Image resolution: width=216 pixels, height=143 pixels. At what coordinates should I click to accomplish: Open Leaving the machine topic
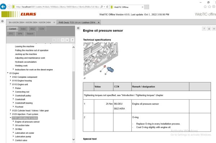tap(24, 47)
